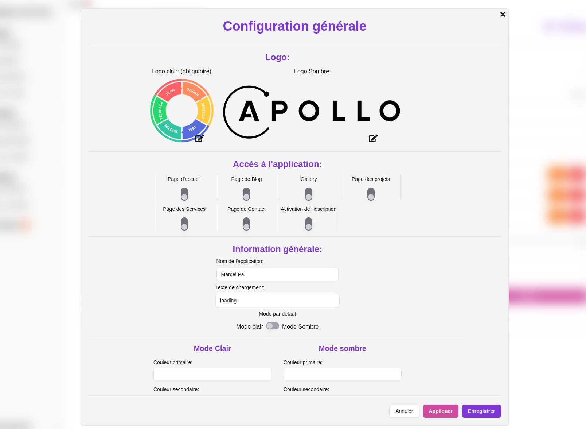Save settings with Enregistrer button
The height and width of the screenshot is (429, 586).
click(481, 411)
